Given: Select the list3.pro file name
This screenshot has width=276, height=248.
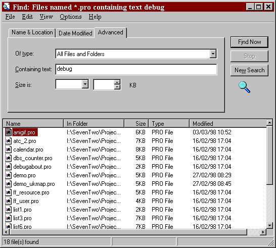Looking at the screenshot, I should (22, 218).
